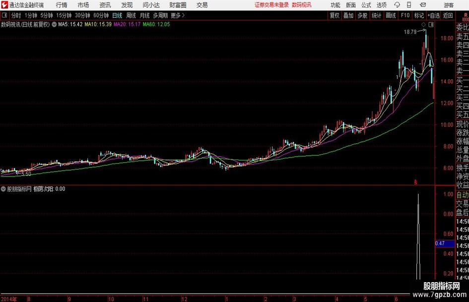Click the 通达信 red logo icon
Image resolution: width=469 pixels, height=302 pixels.
click(4, 5)
